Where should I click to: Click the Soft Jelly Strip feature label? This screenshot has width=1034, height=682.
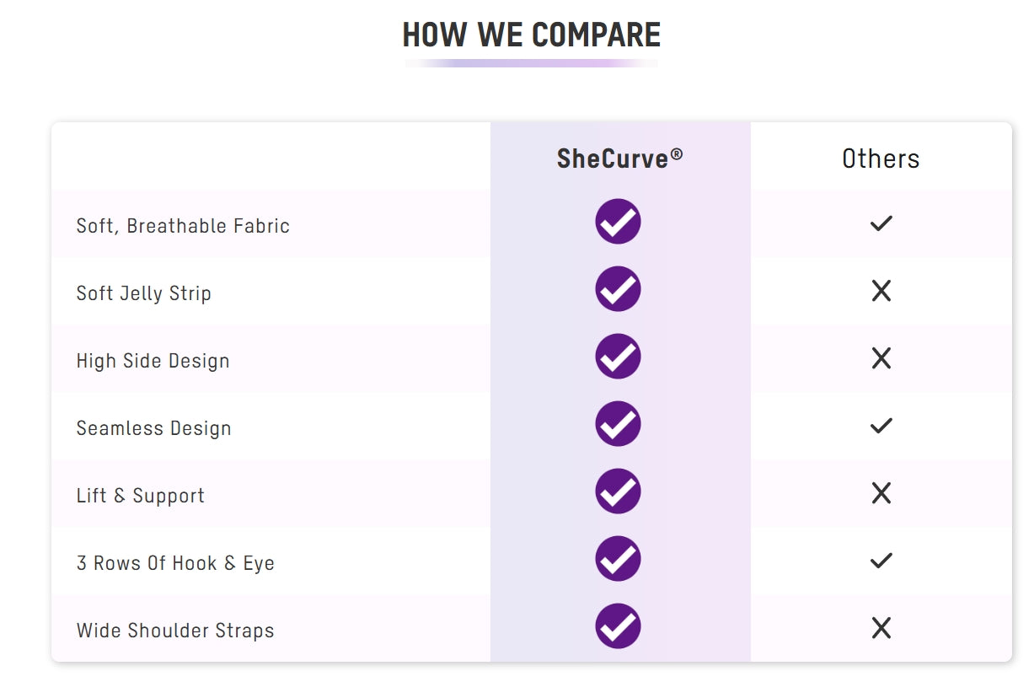(x=144, y=293)
